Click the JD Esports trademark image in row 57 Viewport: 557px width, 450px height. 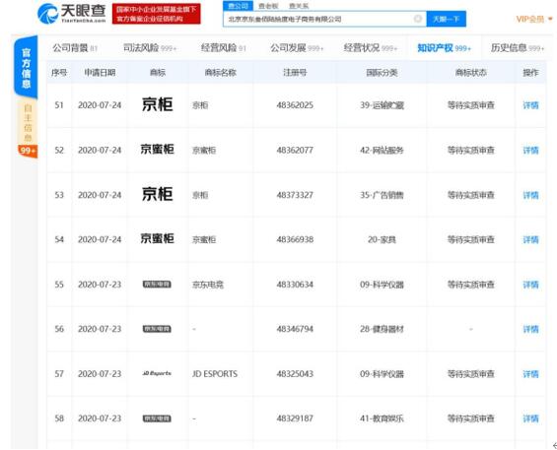(x=157, y=373)
